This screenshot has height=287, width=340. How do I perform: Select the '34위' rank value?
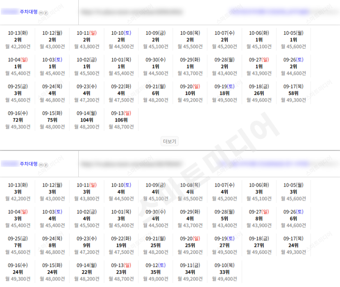(190, 272)
